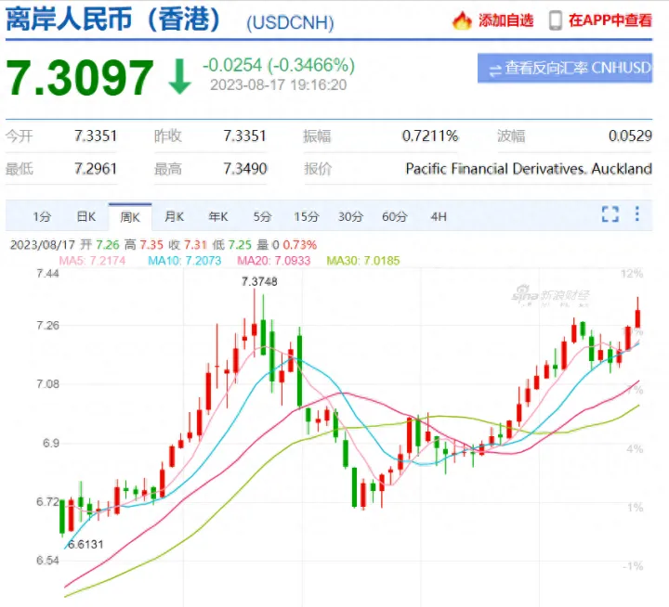Screen dimensions: 669x607
Task: Click Pacific Financial Derivatives. Auckland quote source
Action: pos(529,169)
